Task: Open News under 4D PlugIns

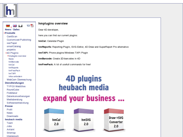Action: click(x=11, y=59)
